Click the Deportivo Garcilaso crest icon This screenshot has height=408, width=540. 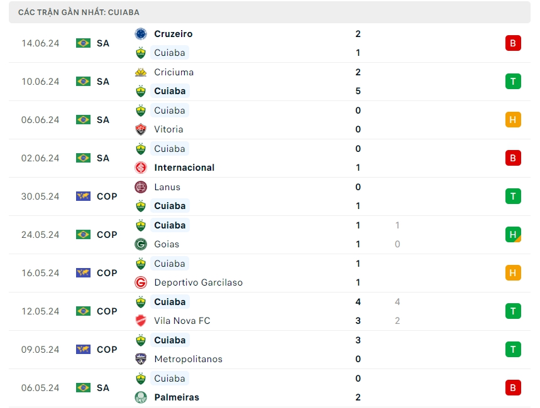(141, 282)
